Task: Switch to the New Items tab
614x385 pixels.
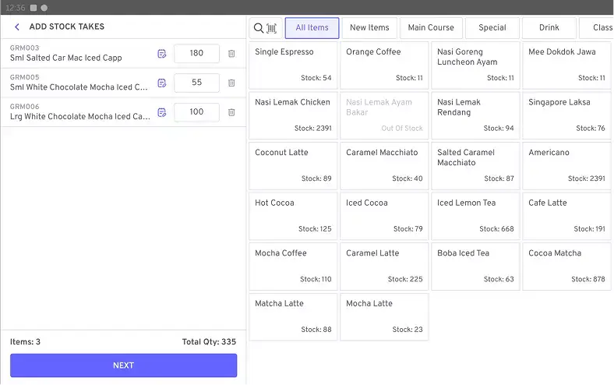Action: 369,28
